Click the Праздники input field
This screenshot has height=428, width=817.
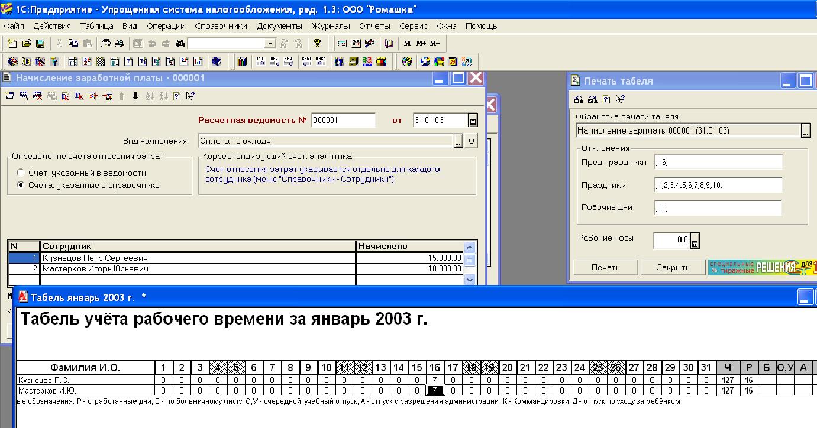(x=718, y=185)
